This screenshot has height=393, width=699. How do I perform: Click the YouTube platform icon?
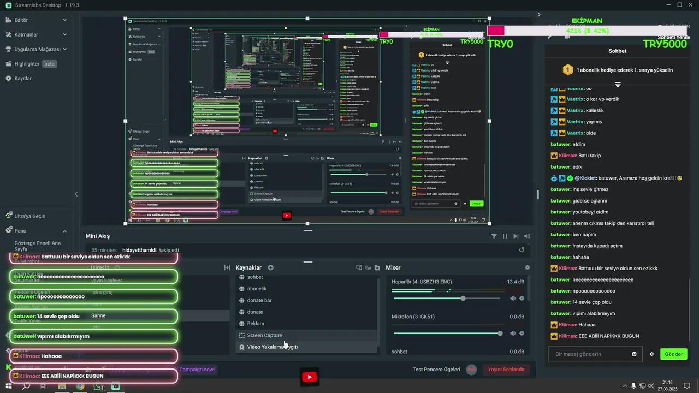point(309,377)
